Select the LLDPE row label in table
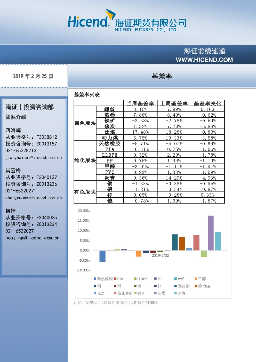Viewport: 256px width, 362px height. 110,155
